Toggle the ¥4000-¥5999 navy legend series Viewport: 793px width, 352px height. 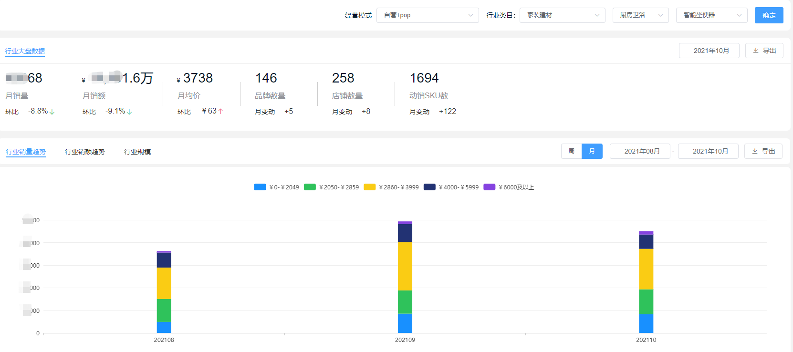[429, 187]
